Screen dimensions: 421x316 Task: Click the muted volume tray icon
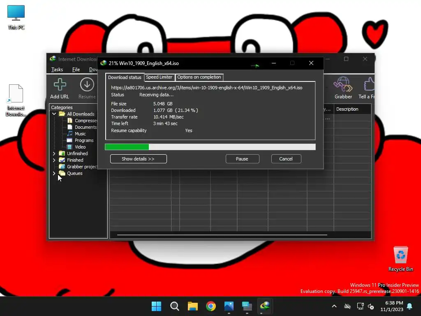tap(371, 306)
